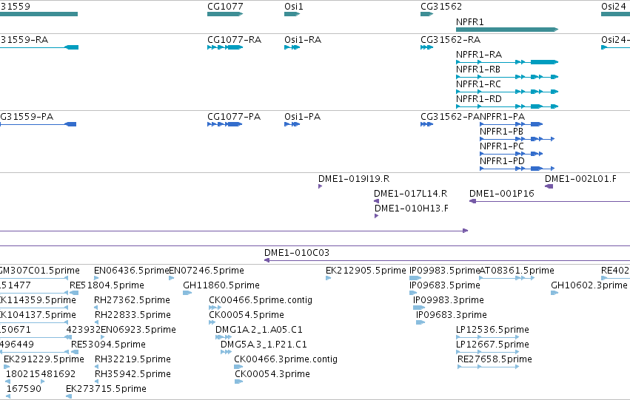The image size is (630, 400).
Task: Select the NPFR1-RA transcript
Action: [x=507, y=62]
